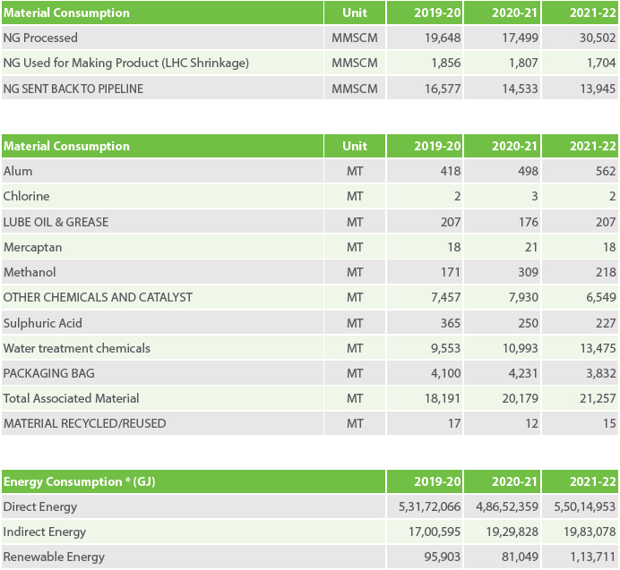
Task: Click Chlorine 2020-21 value 3
Action: pos(535,196)
